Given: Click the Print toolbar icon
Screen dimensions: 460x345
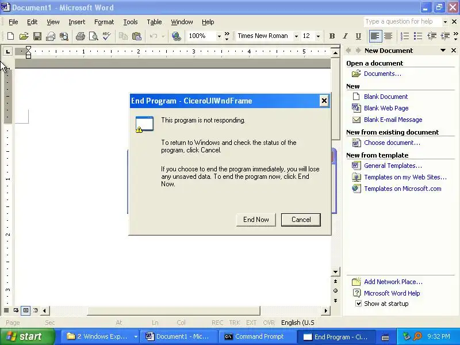Looking at the screenshot, I should point(80,36).
